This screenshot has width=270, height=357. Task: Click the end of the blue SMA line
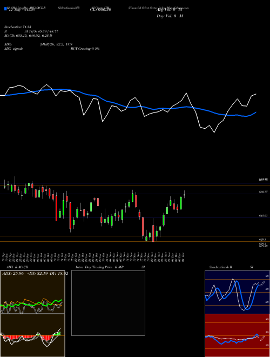[x=256, y=113]
